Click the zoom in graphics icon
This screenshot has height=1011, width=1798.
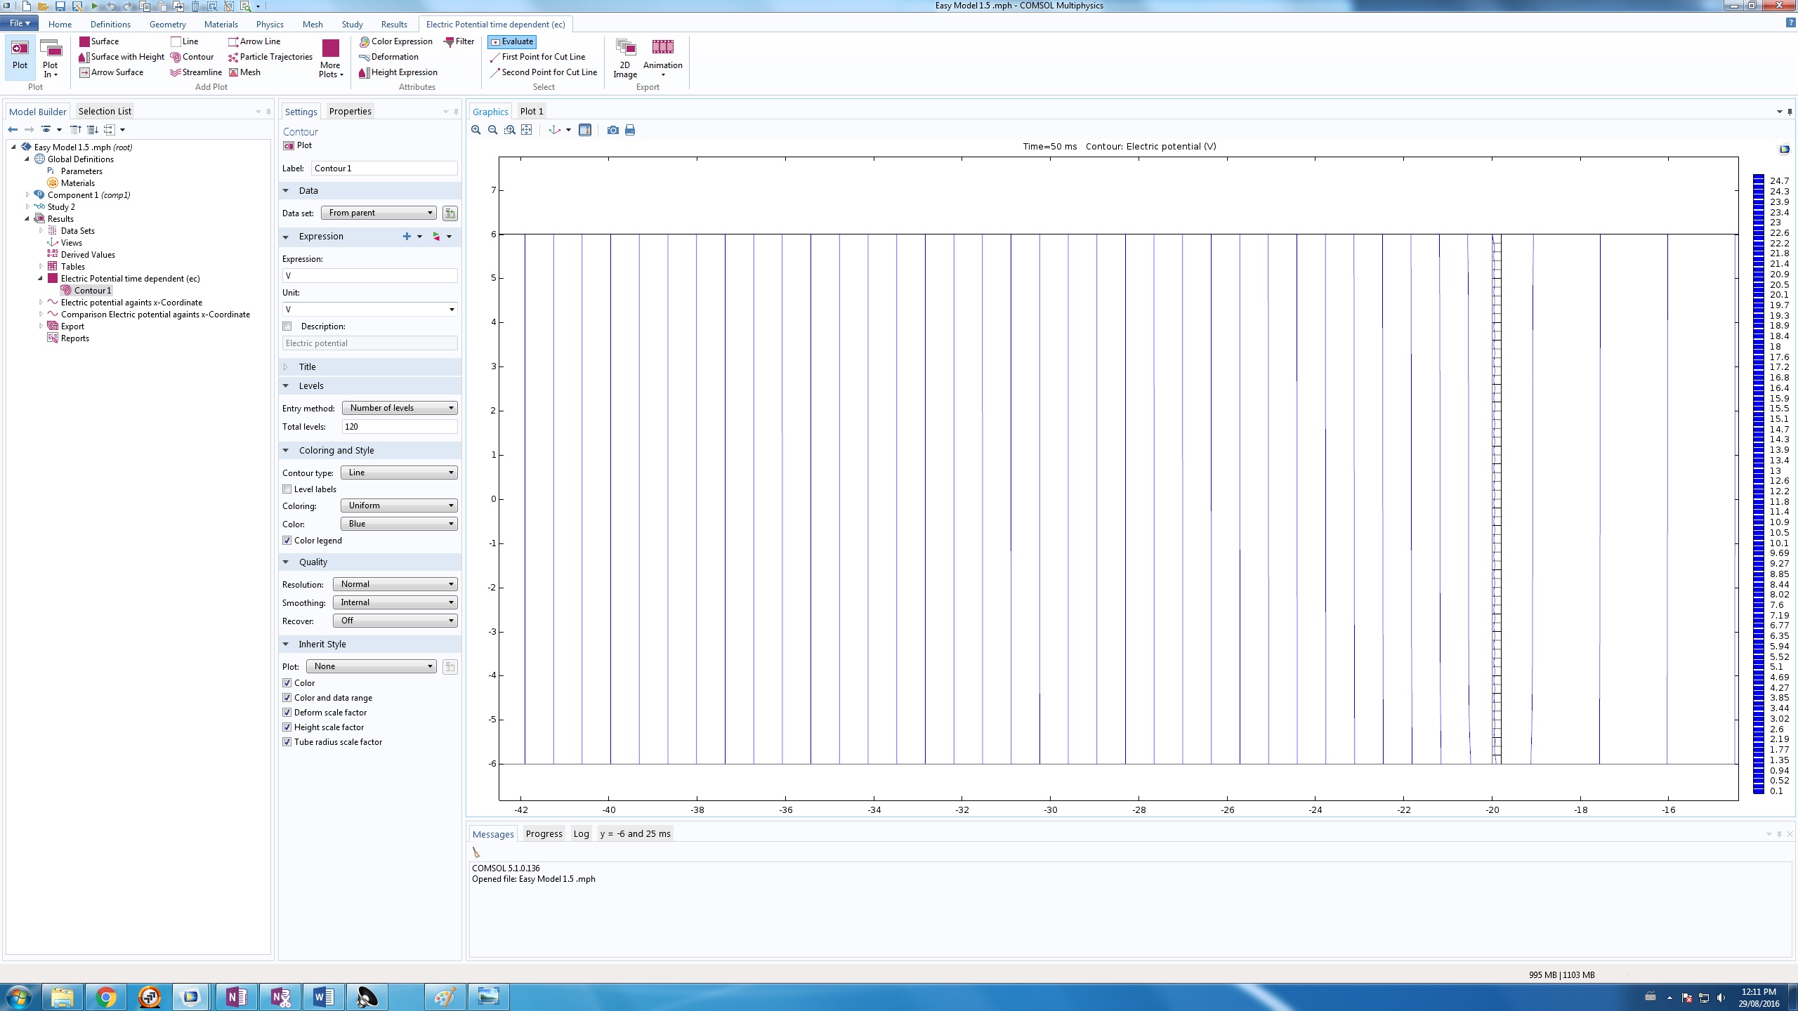[x=476, y=130]
